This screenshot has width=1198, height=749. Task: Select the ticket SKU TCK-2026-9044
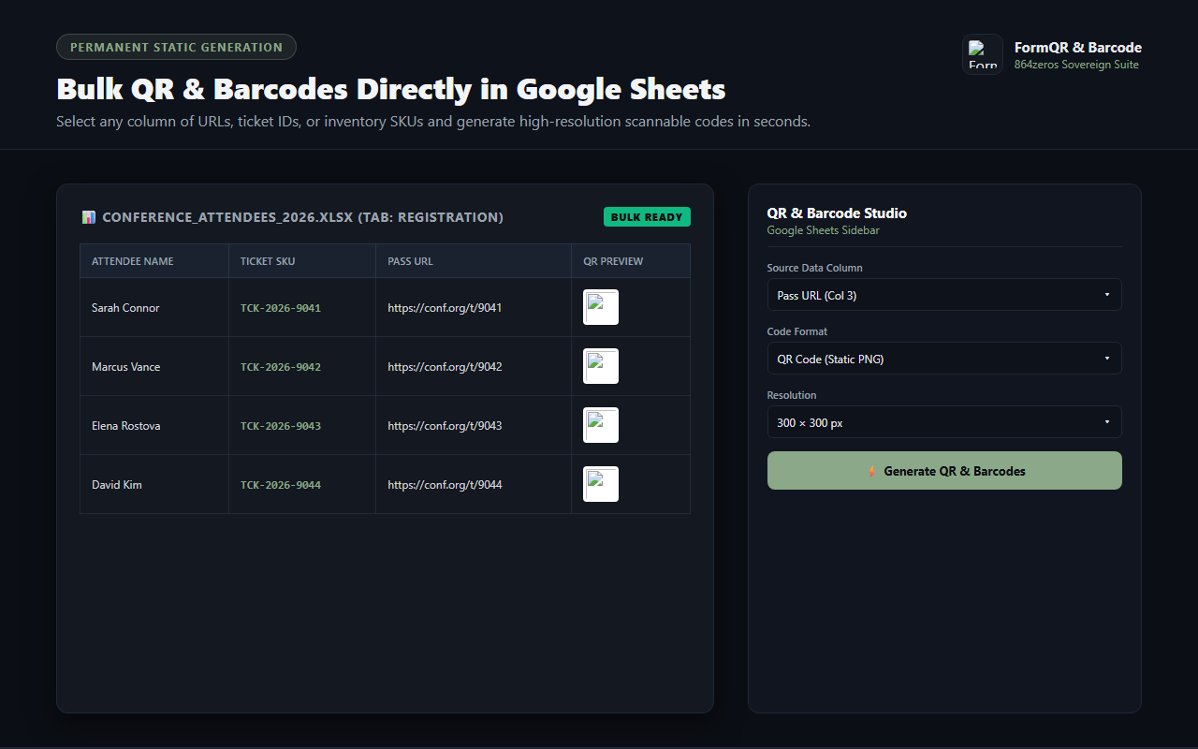click(x=281, y=485)
